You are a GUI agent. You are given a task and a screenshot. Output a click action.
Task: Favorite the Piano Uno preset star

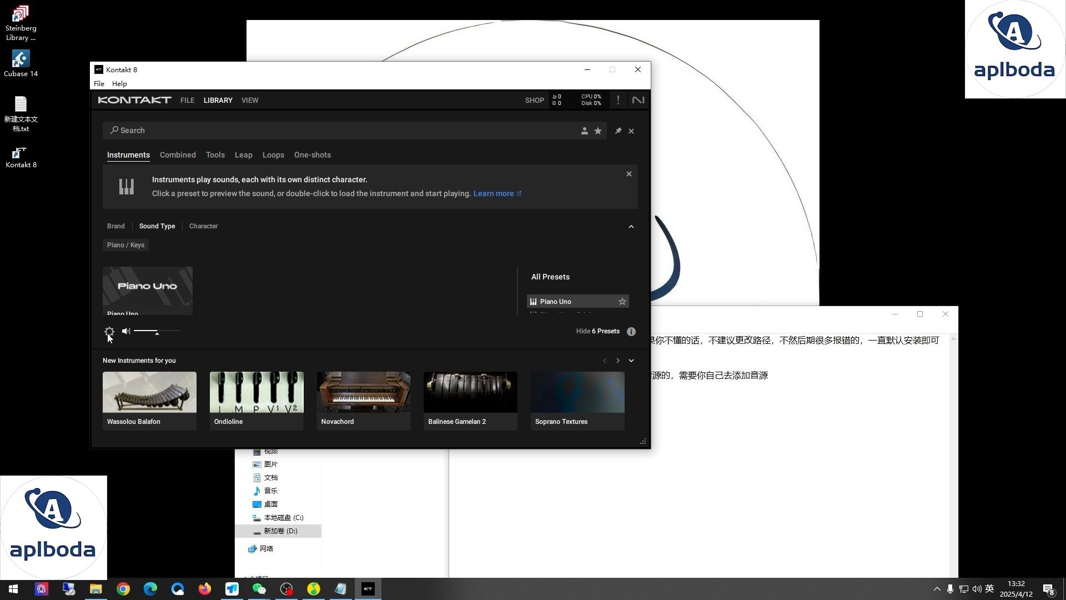pos(622,302)
